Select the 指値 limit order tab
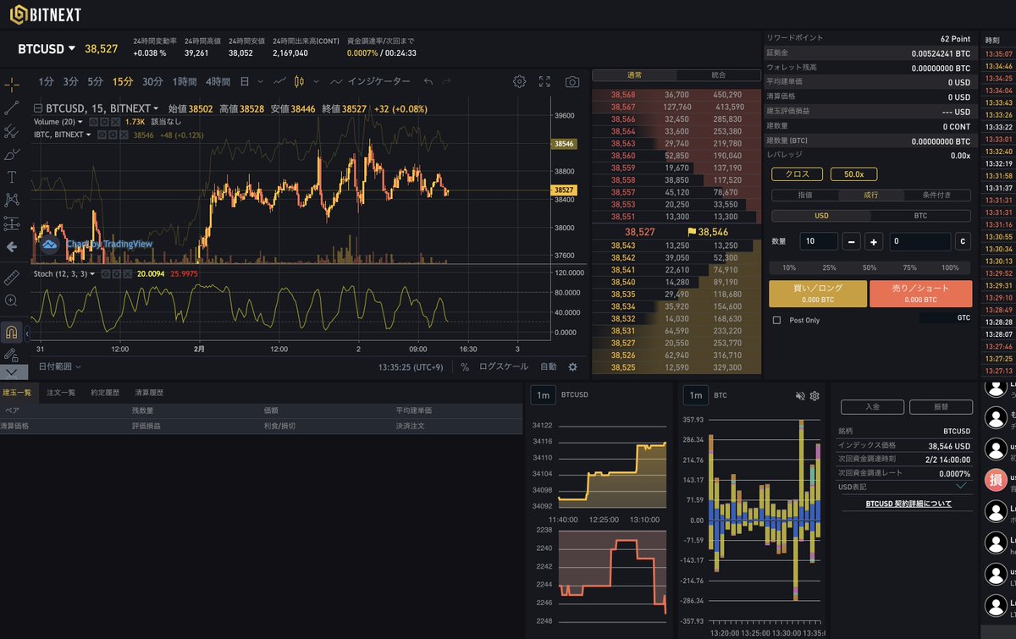Screen dimensions: 1016x639 coord(804,196)
